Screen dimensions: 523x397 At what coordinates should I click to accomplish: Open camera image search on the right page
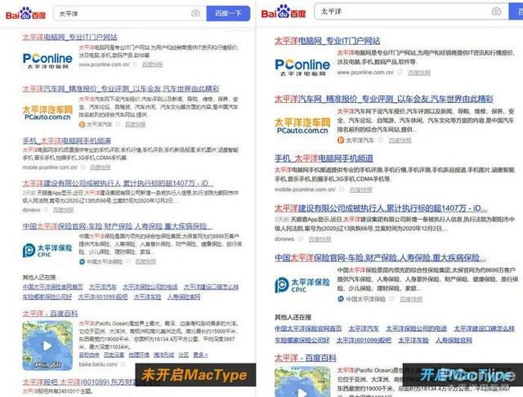click(x=496, y=11)
